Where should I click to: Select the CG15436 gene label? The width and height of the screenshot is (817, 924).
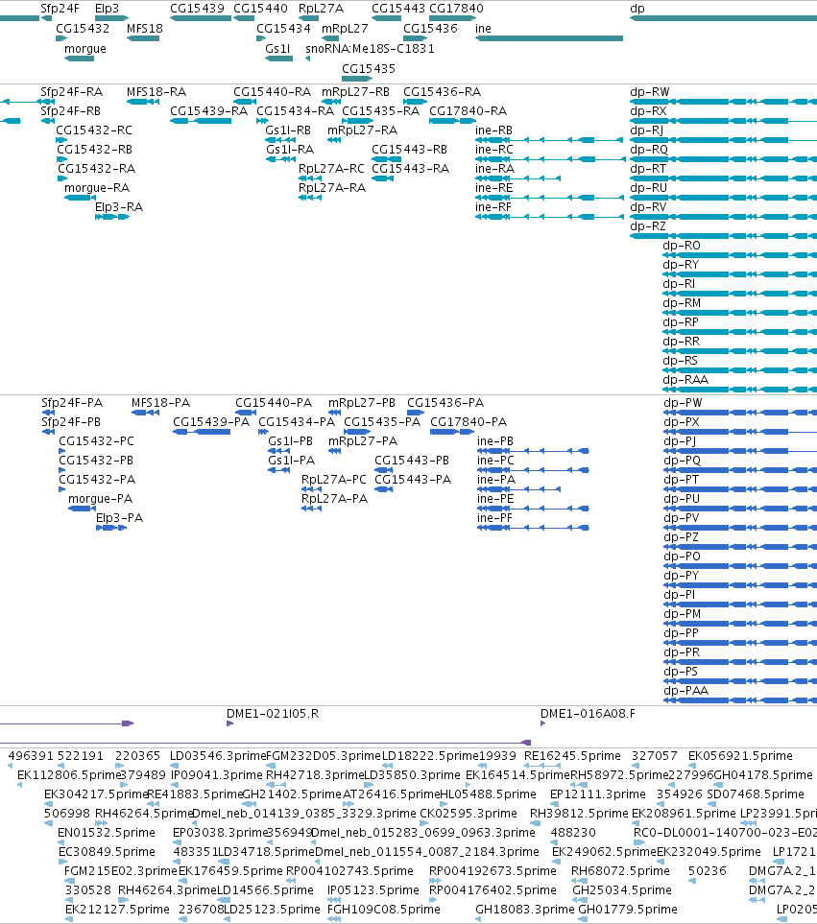tap(430, 28)
